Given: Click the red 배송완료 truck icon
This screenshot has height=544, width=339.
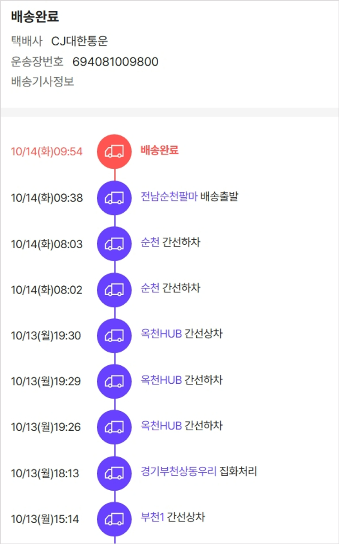Looking at the screenshot, I should [114, 151].
